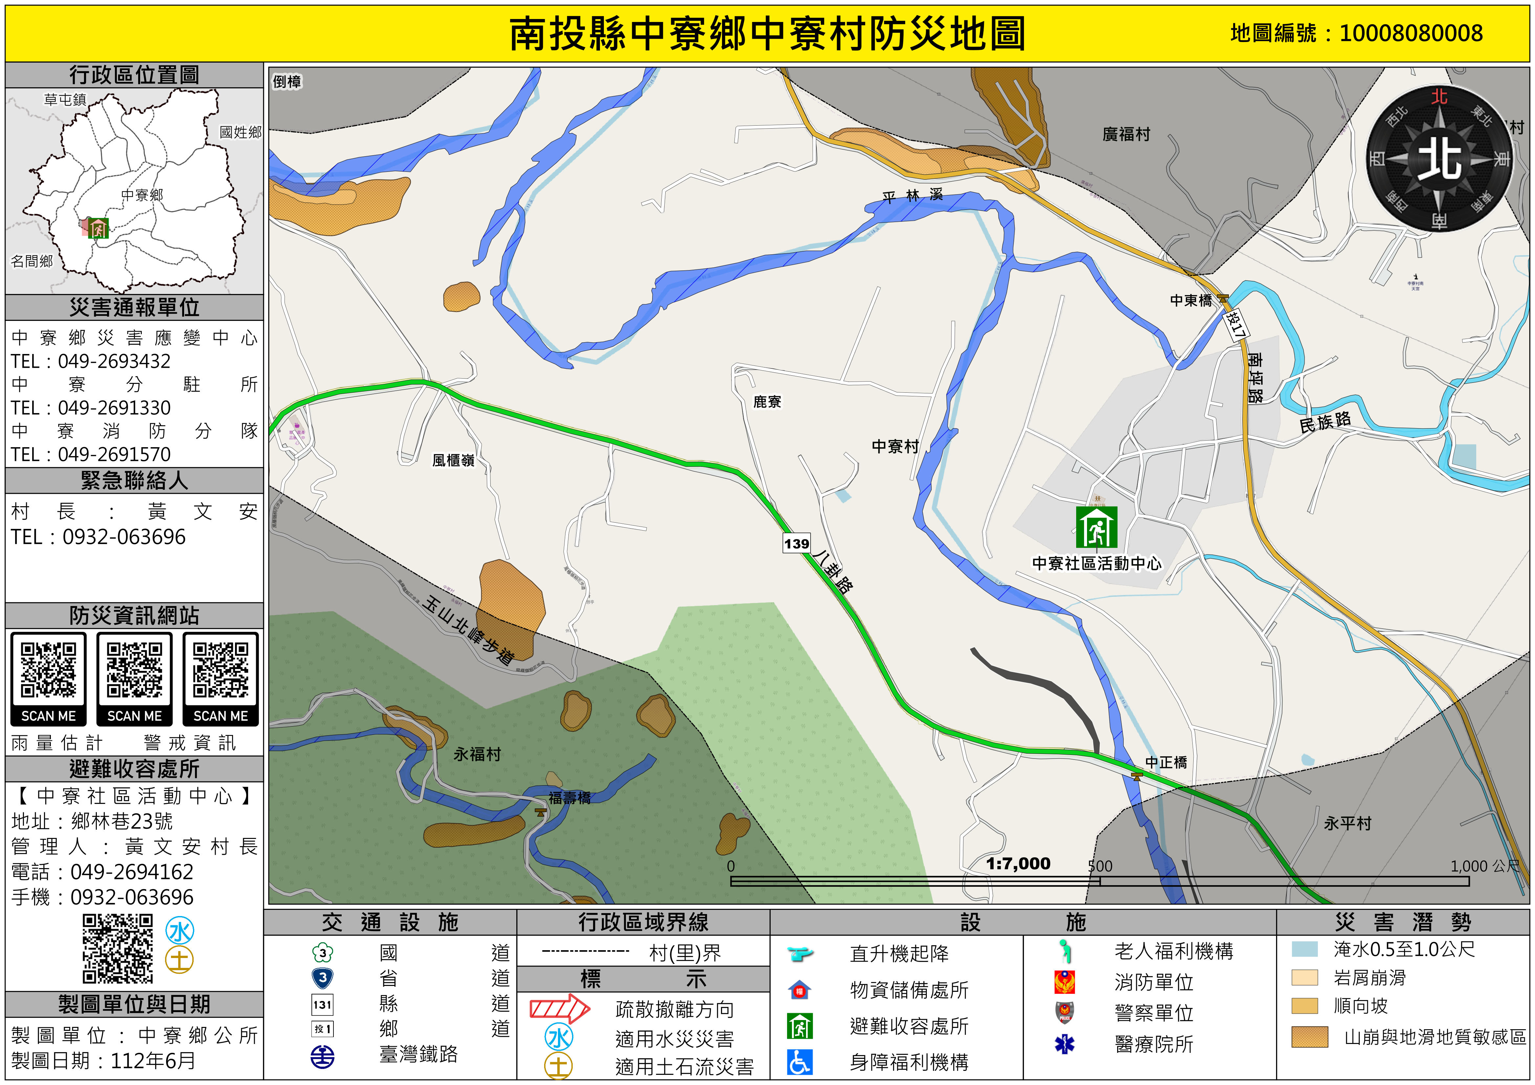Click the helicopter landing legend icon
The width and height of the screenshot is (1535, 1085).
(x=799, y=953)
